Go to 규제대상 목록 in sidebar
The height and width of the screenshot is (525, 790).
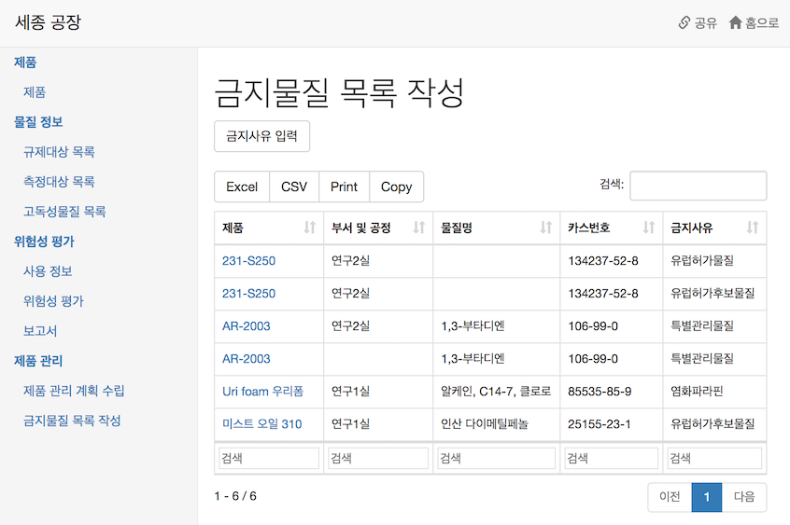click(x=59, y=151)
